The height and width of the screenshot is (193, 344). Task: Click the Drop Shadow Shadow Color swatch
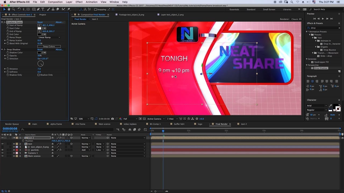(39, 53)
